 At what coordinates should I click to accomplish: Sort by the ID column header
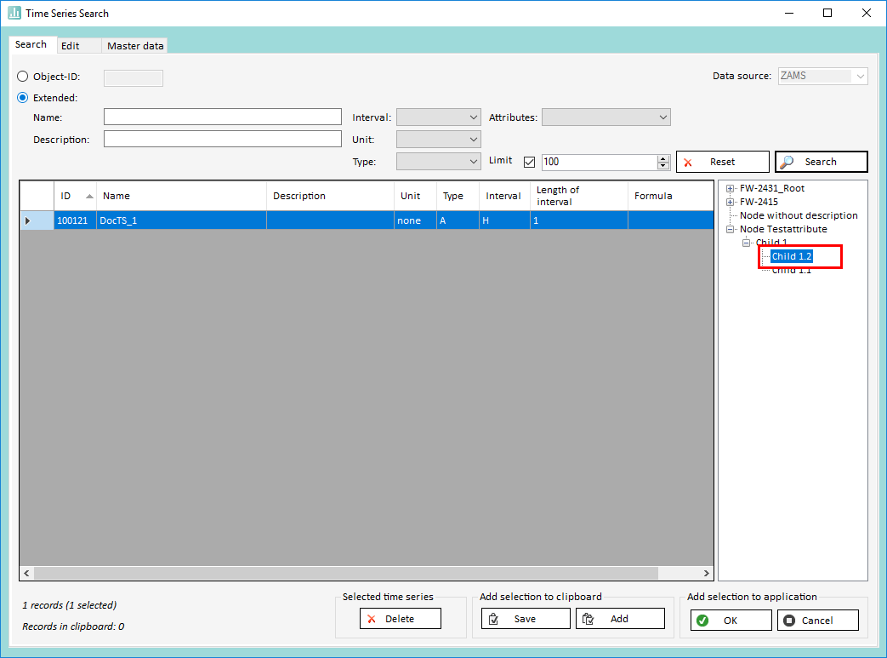coord(75,196)
